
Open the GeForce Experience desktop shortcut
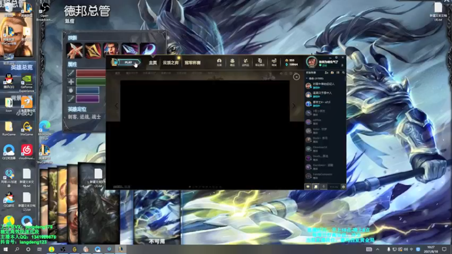pyautogui.click(x=27, y=84)
